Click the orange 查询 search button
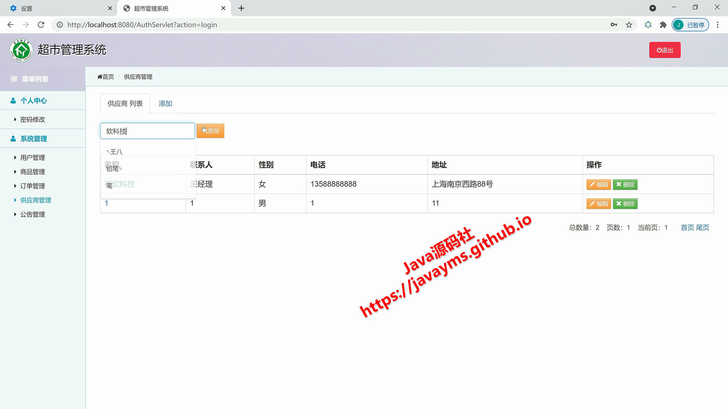Screen dimensions: 728x409 pyautogui.click(x=210, y=131)
